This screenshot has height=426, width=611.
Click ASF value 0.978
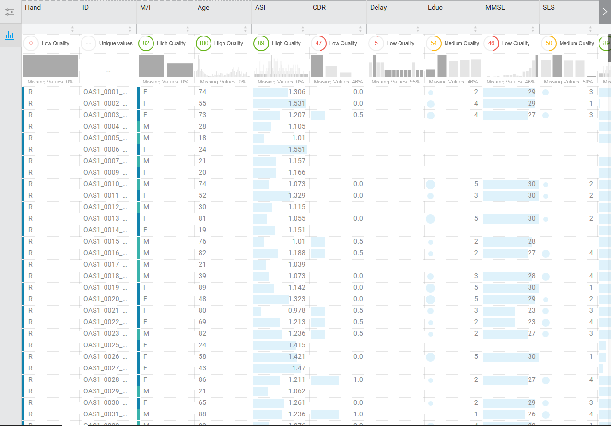point(297,310)
